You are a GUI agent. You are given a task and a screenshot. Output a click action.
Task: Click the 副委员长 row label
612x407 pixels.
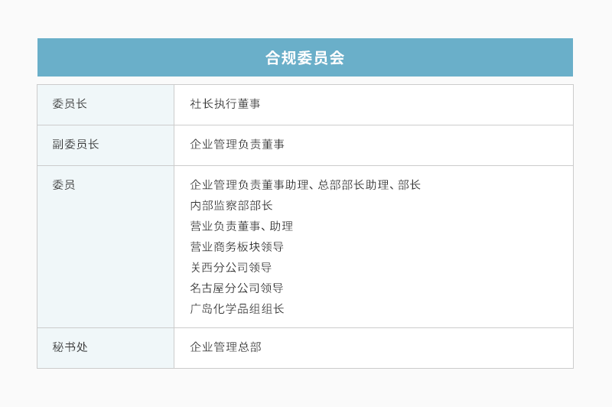(76, 145)
